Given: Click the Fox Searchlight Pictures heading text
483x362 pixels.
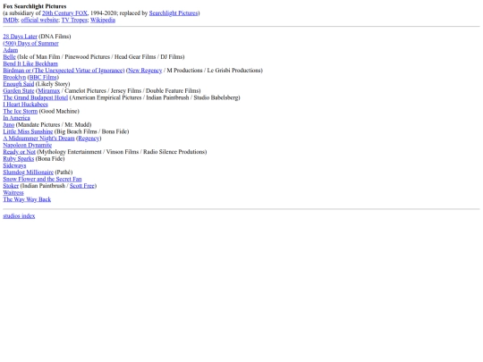Looking at the screenshot, I should pos(35,6).
